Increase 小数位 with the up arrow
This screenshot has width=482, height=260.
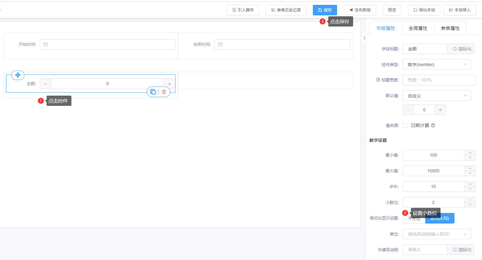click(x=470, y=200)
